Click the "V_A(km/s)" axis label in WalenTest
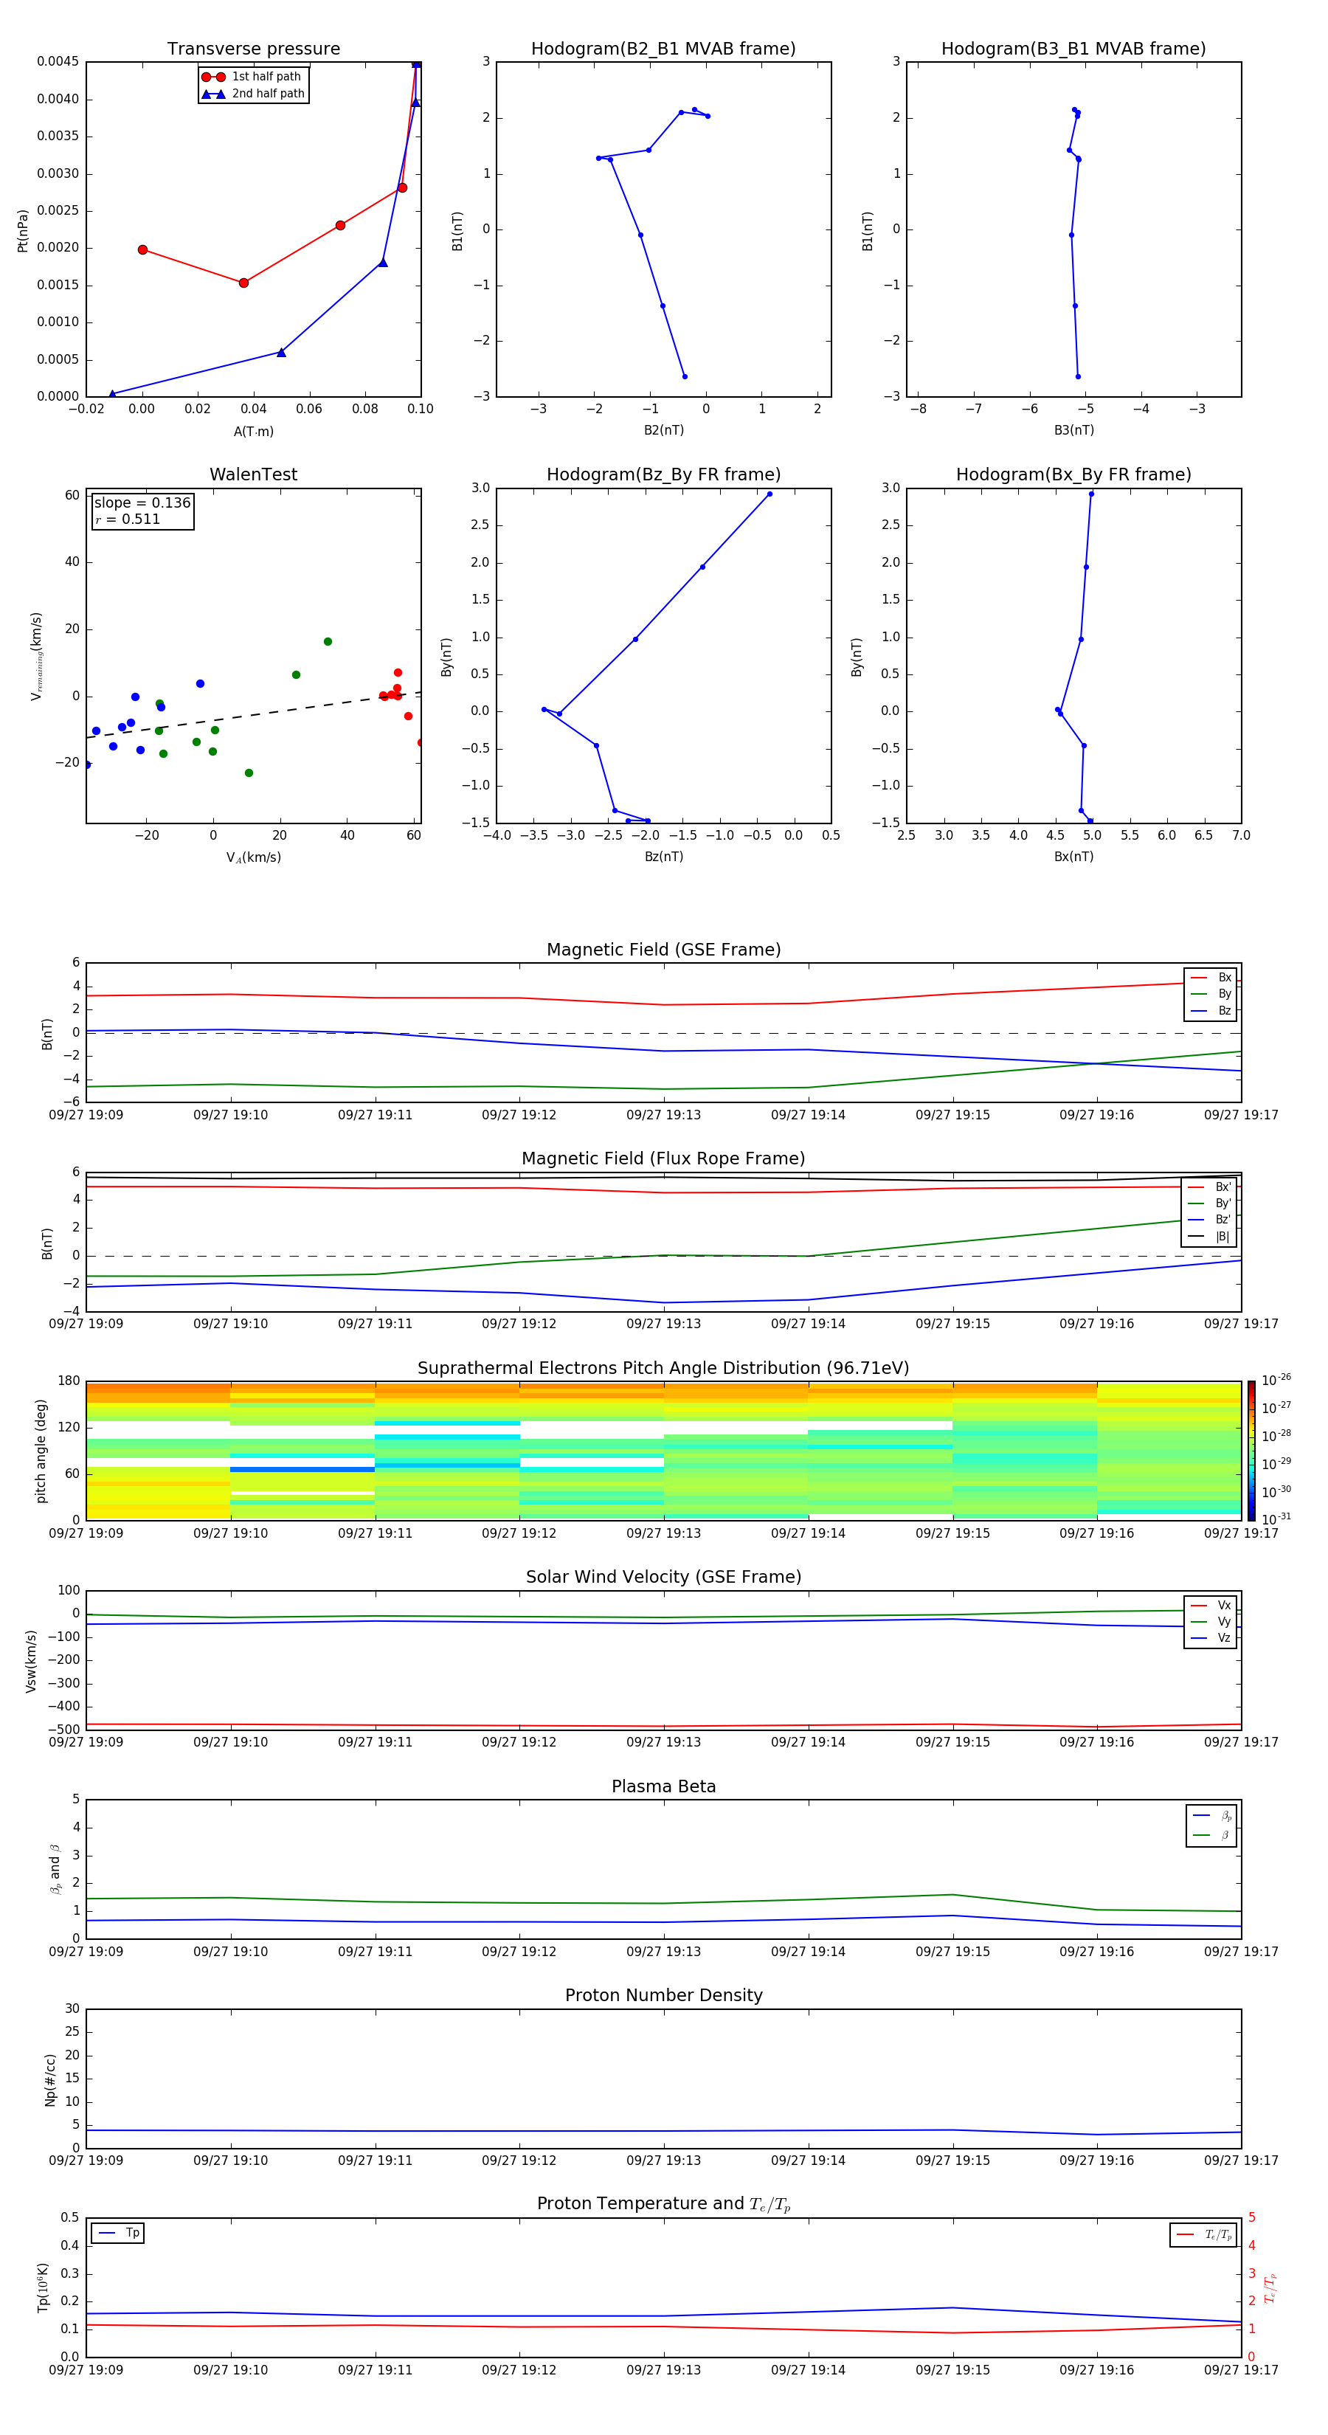The image size is (1328, 2435). pyautogui.click(x=253, y=857)
